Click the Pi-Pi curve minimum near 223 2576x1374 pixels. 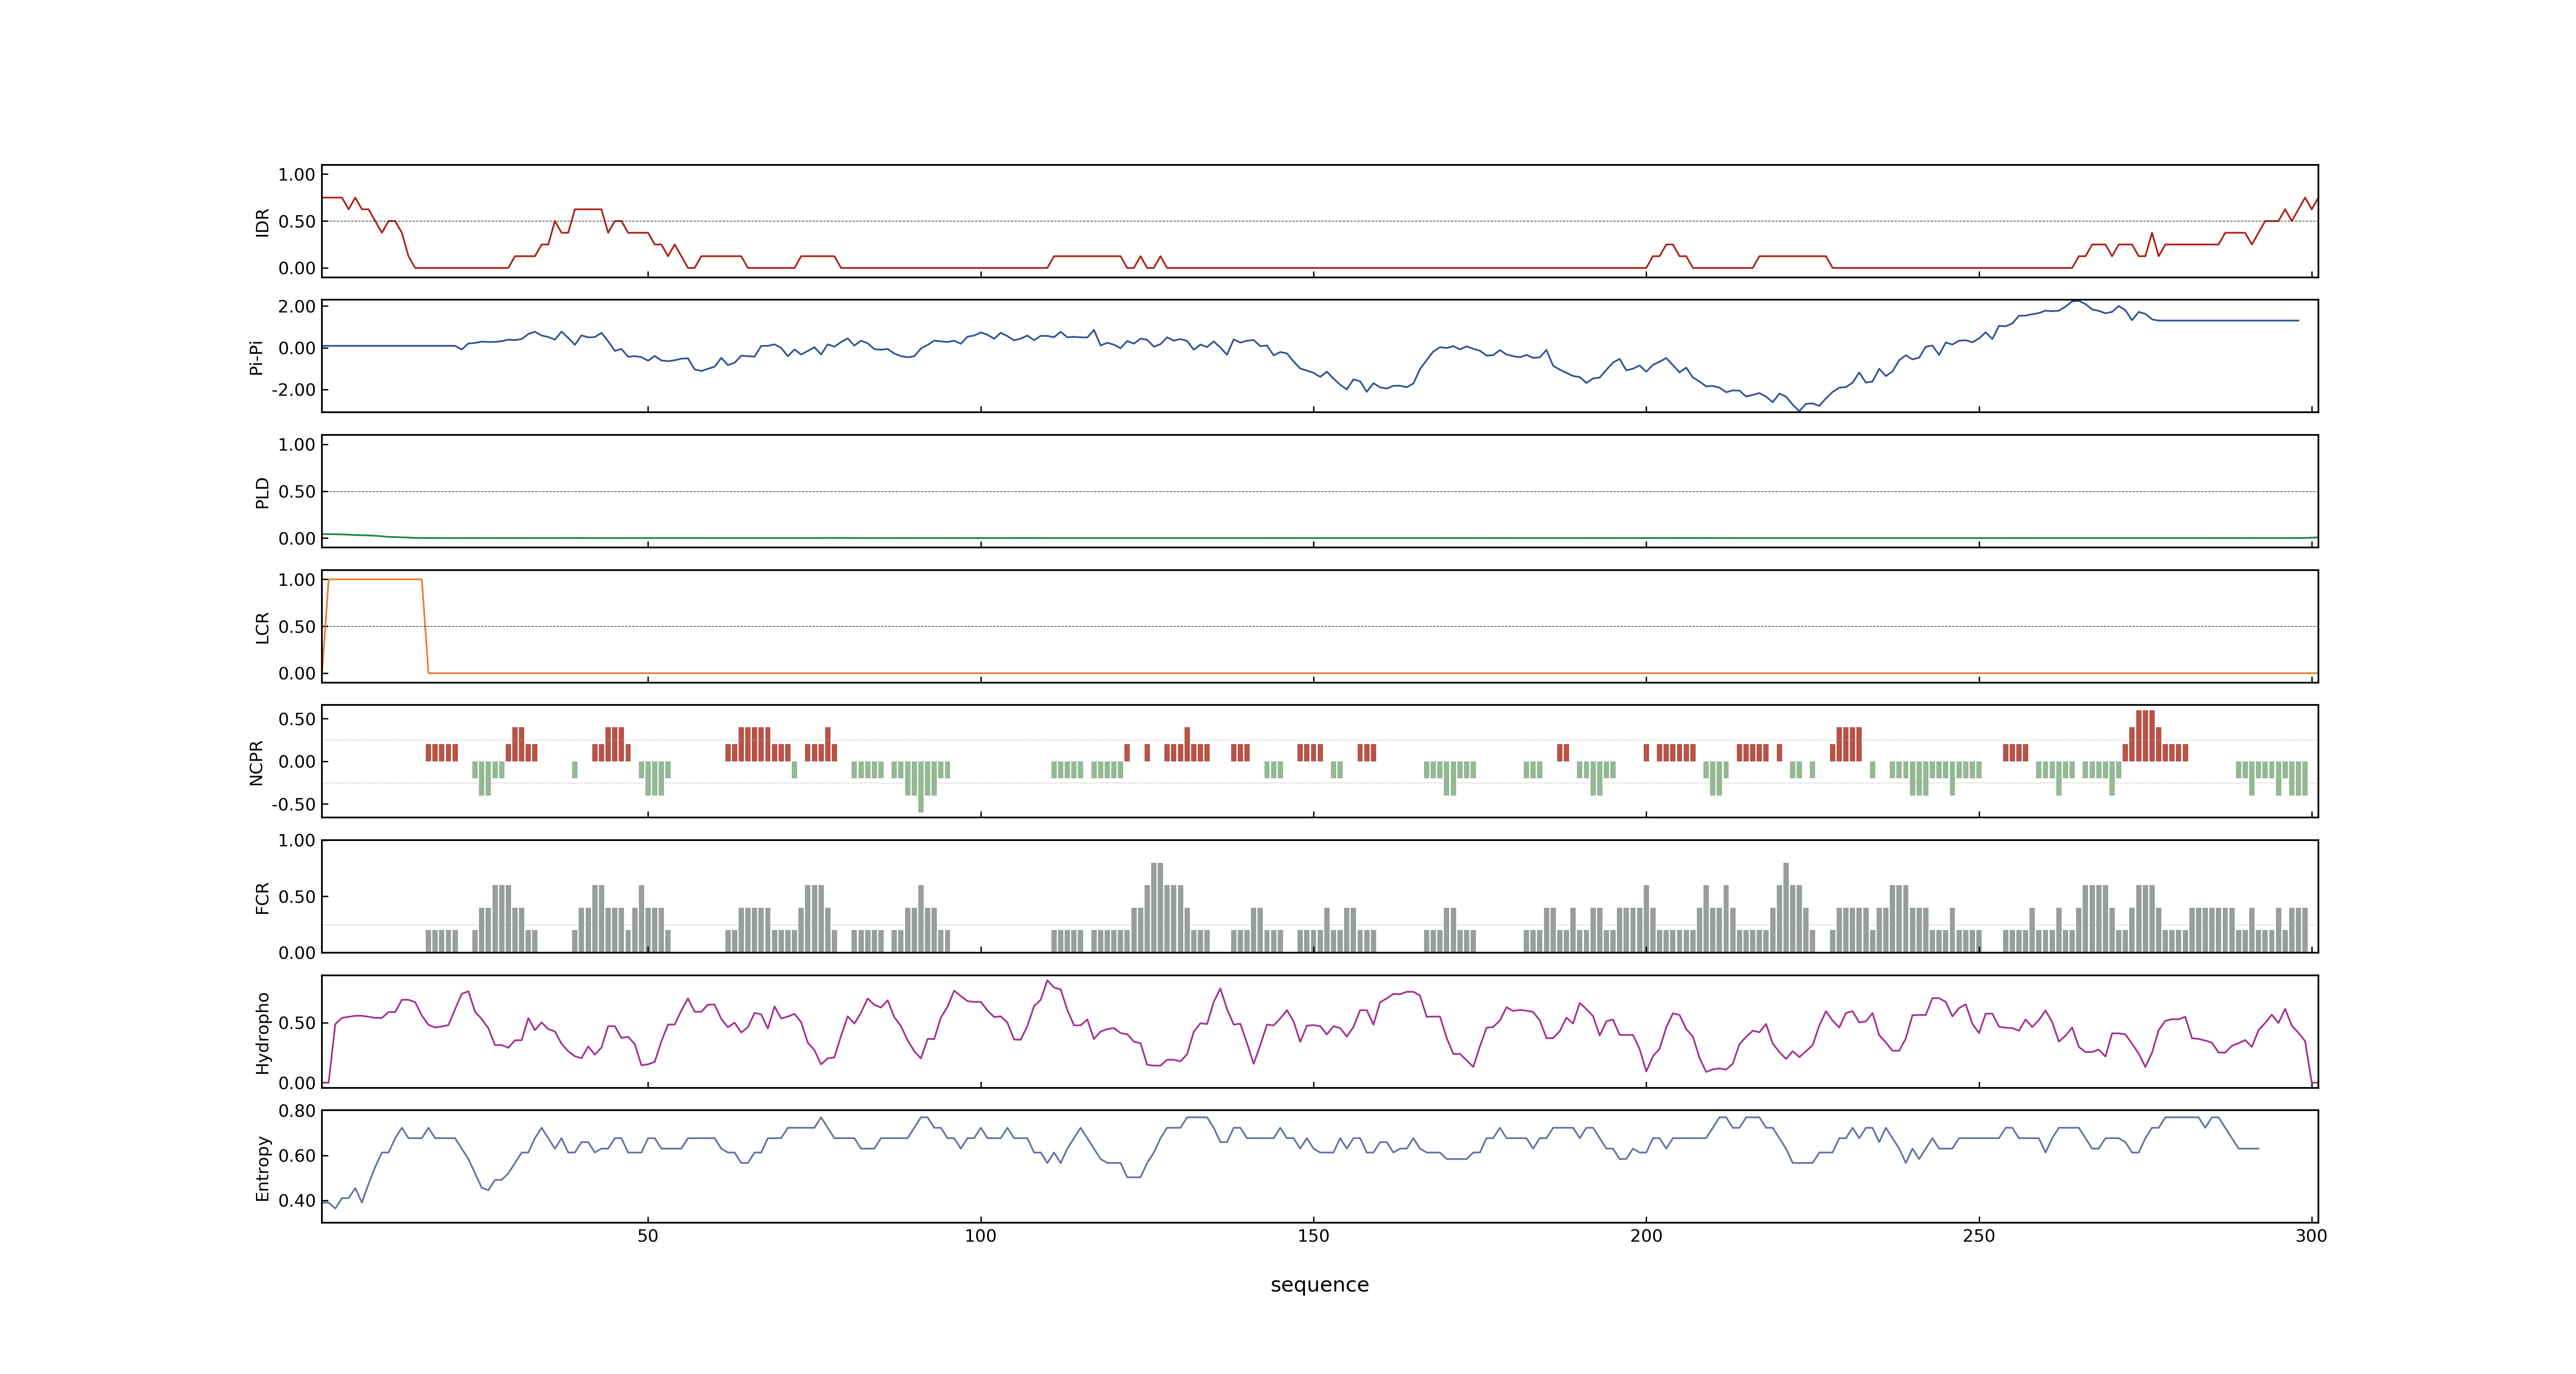(x=1799, y=410)
